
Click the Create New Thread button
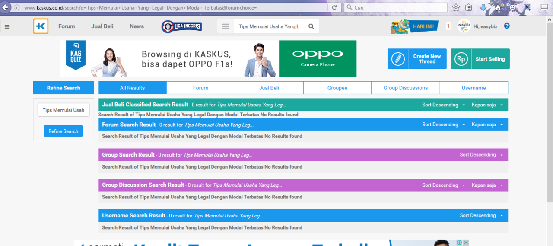tap(417, 59)
